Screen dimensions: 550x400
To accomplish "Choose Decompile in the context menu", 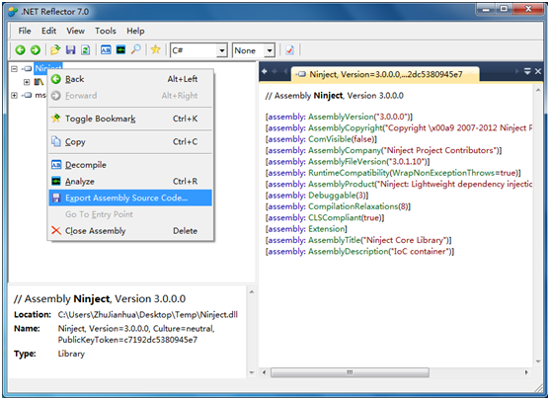I will (x=130, y=165).
